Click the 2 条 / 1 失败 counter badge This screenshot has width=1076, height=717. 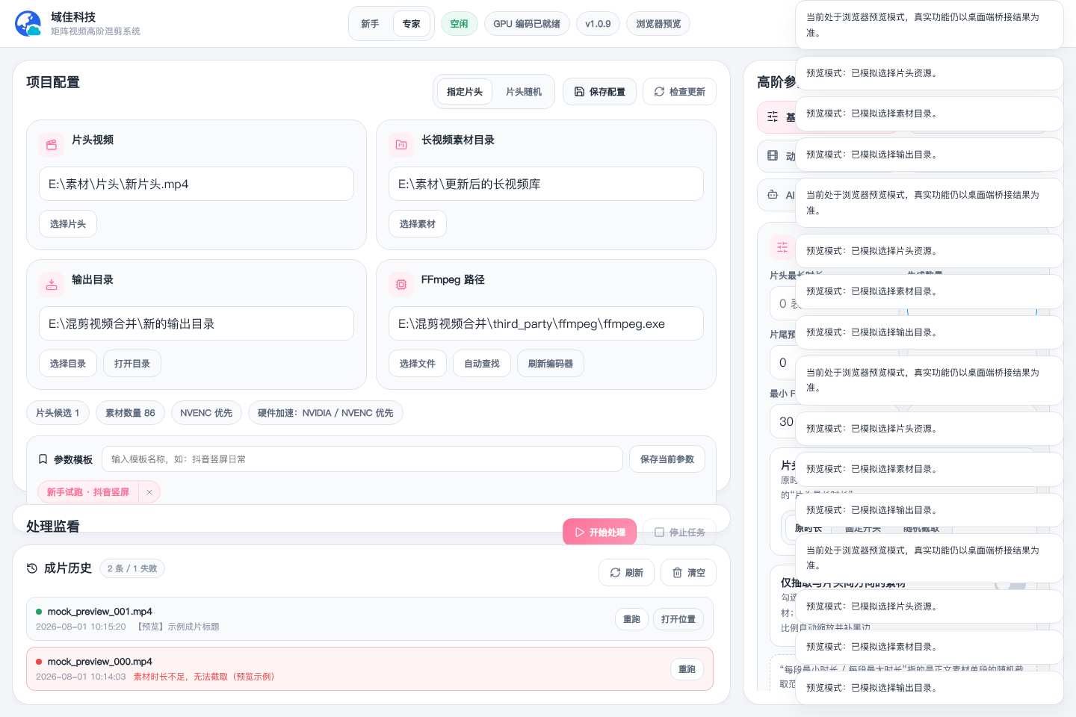pyautogui.click(x=132, y=568)
